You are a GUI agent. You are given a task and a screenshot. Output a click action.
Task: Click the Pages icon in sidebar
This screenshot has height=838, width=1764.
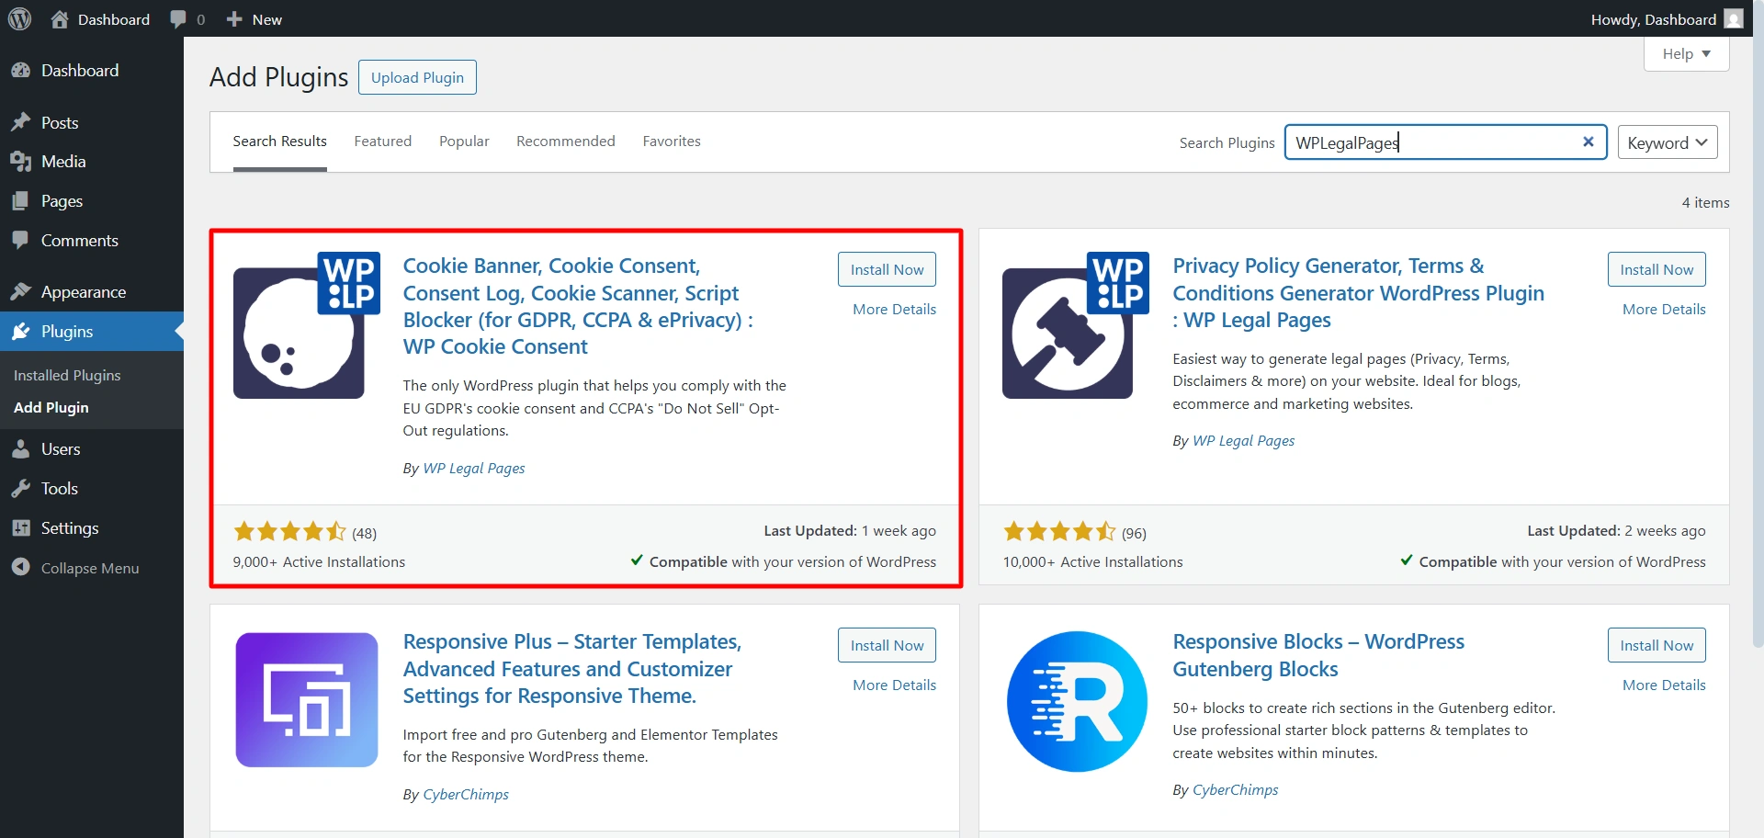22,200
